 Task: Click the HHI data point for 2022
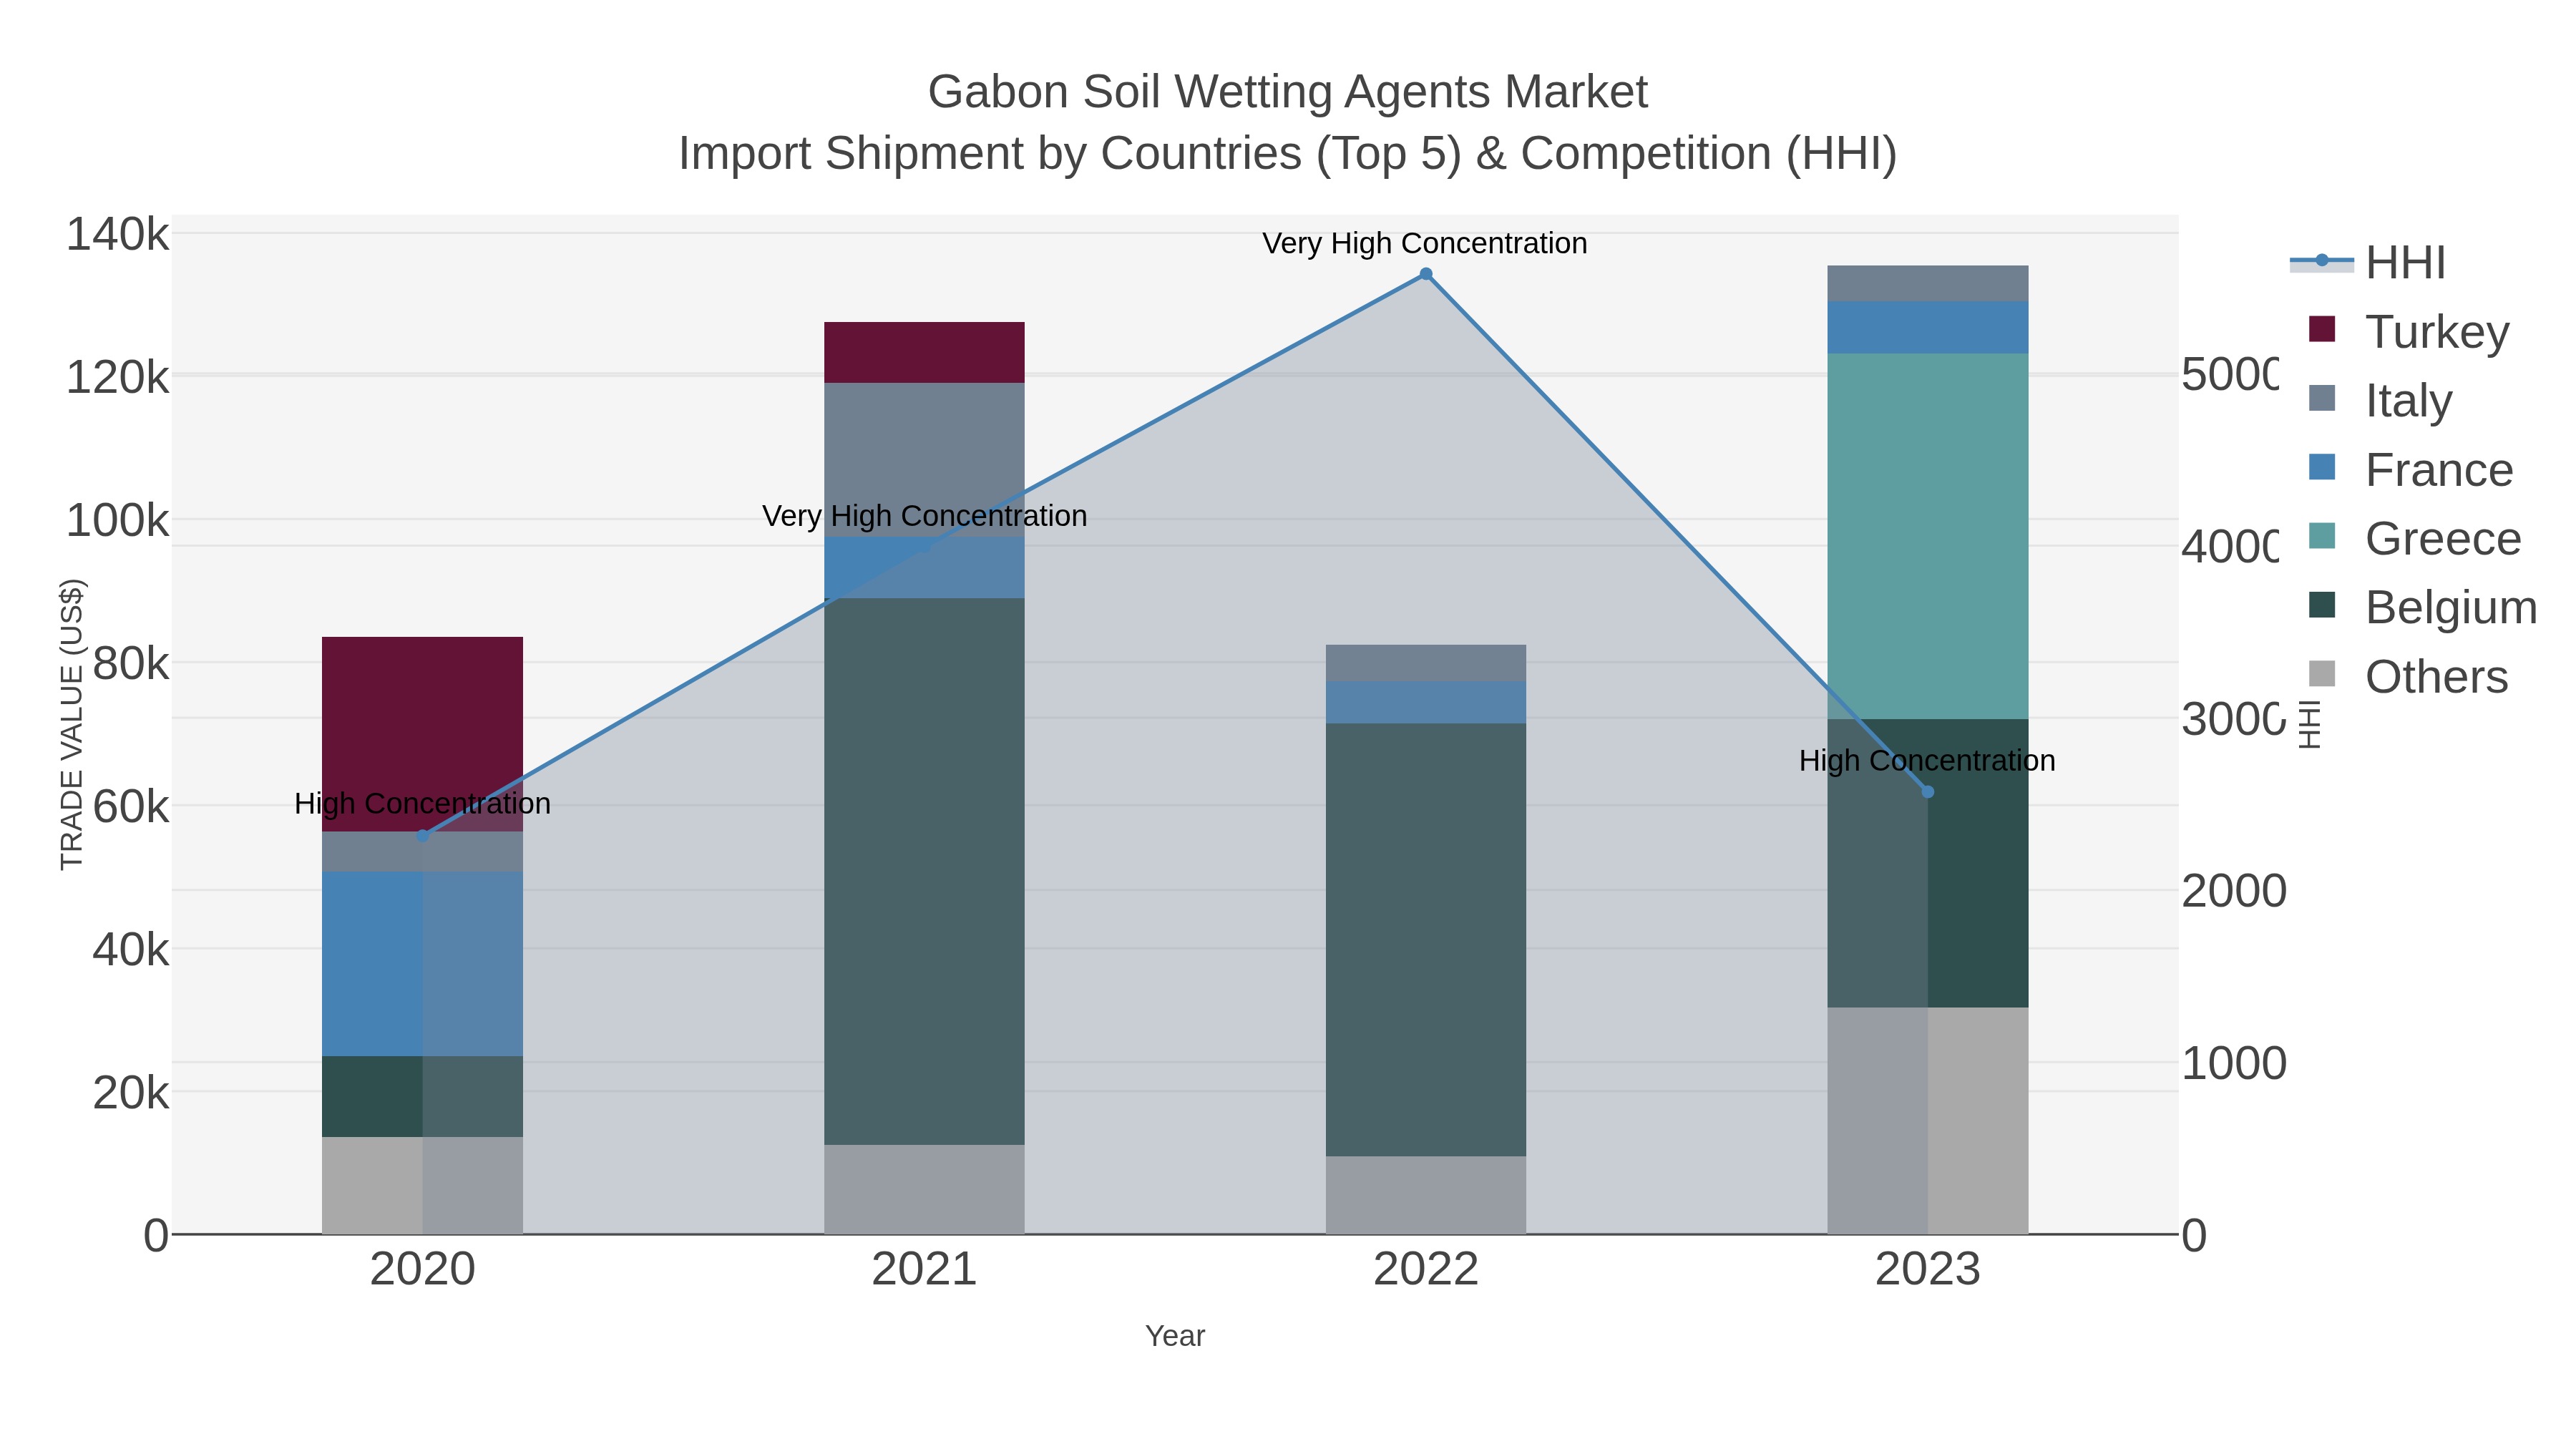click(x=1426, y=274)
